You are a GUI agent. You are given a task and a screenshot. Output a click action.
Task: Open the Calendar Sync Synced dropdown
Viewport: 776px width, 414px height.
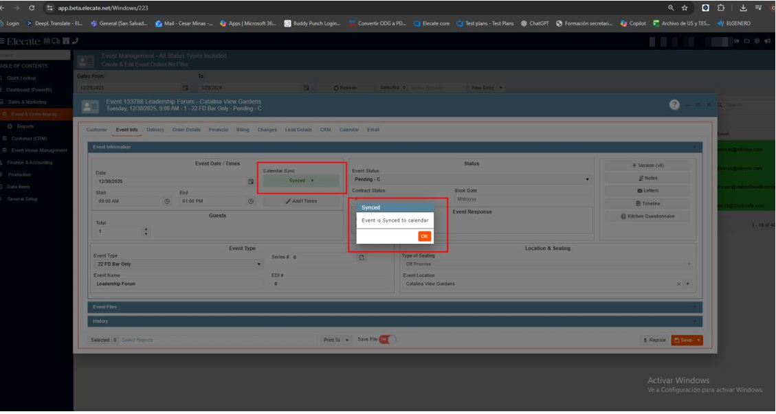[x=301, y=181]
